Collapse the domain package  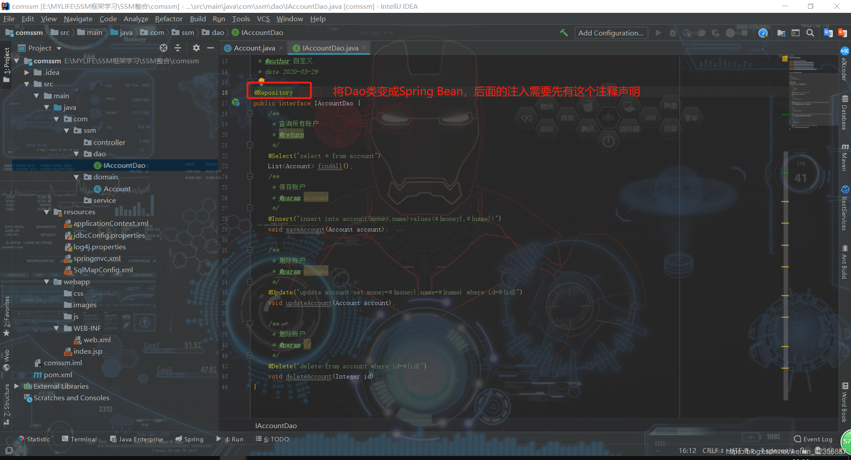[76, 177]
